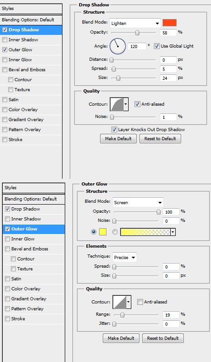Toggle the Stroke checkbox in upper list
The width and height of the screenshot is (211, 362).
pyautogui.click(x=5, y=139)
